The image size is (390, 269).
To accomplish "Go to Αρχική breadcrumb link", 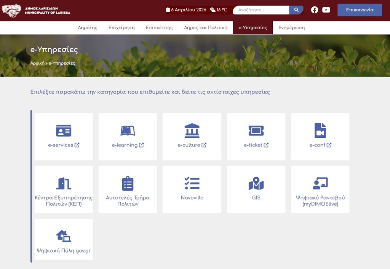I will pyautogui.click(x=37, y=63).
